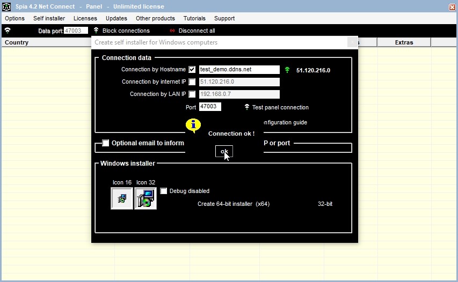The image size is (458, 282).
Task: Choose the Icon 16 installer icon
Action: coord(122,198)
